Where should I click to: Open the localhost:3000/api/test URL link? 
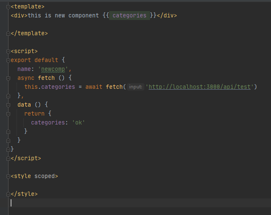200,87
